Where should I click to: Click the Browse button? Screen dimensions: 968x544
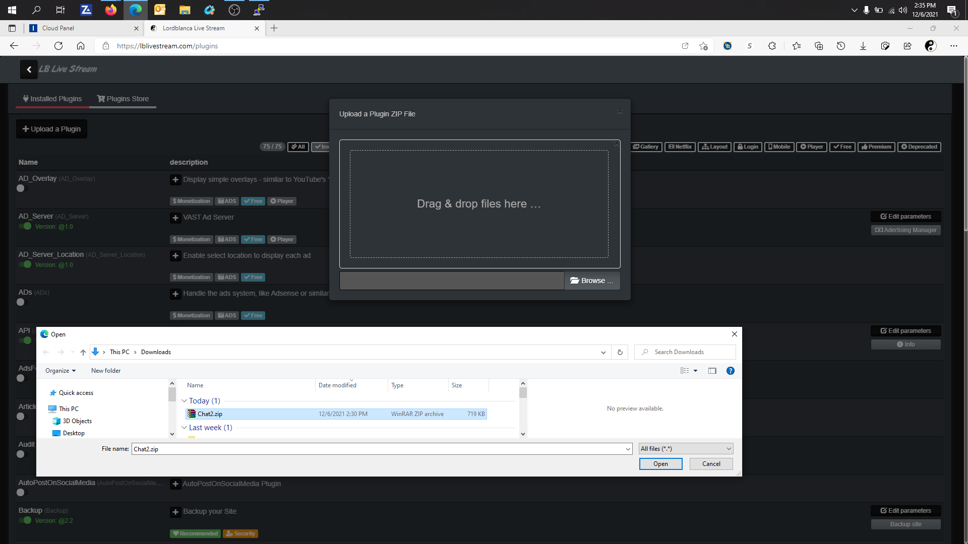[592, 281]
